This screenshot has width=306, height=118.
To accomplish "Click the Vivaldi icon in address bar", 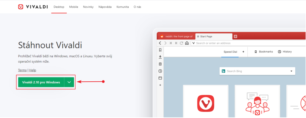I will pyautogui.click(x=194, y=43).
